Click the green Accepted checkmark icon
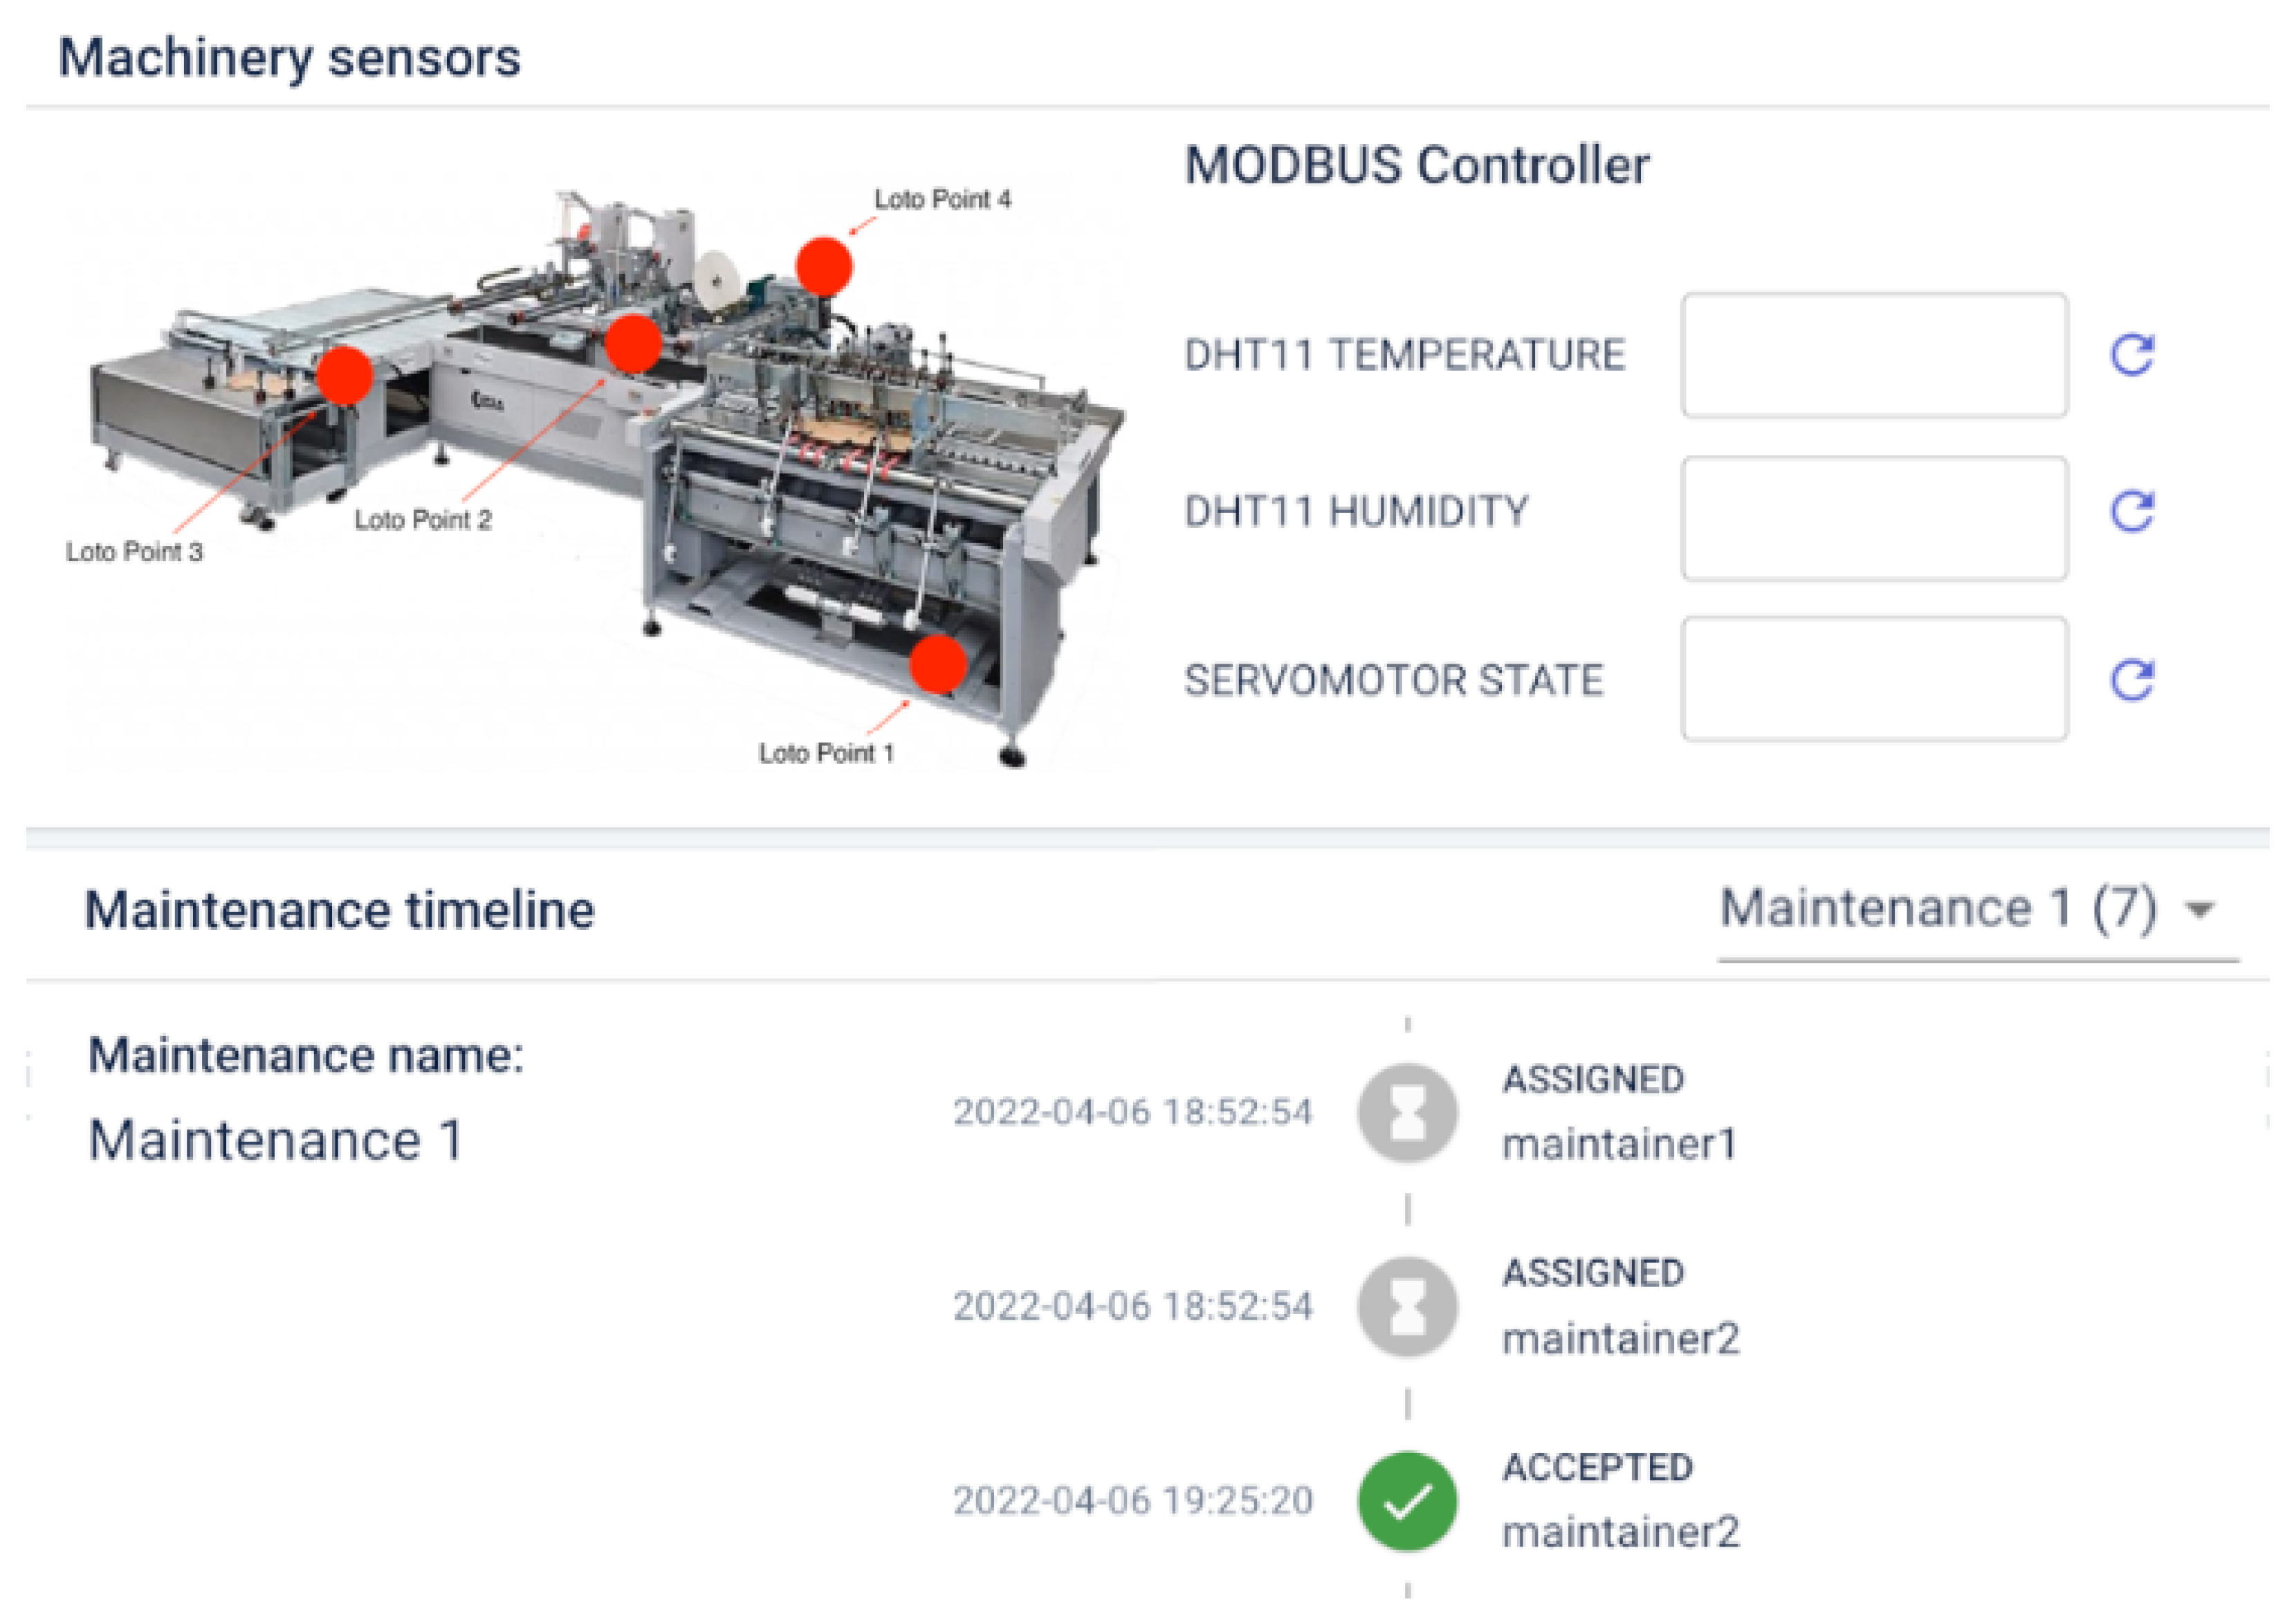The height and width of the screenshot is (1622, 2296). pyautogui.click(x=1407, y=1500)
